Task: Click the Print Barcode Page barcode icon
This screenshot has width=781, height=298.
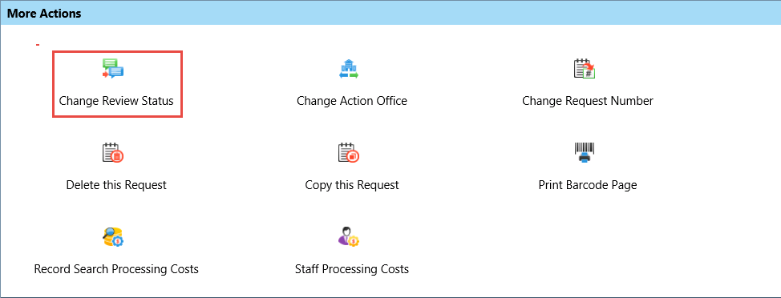Action: 585,153
